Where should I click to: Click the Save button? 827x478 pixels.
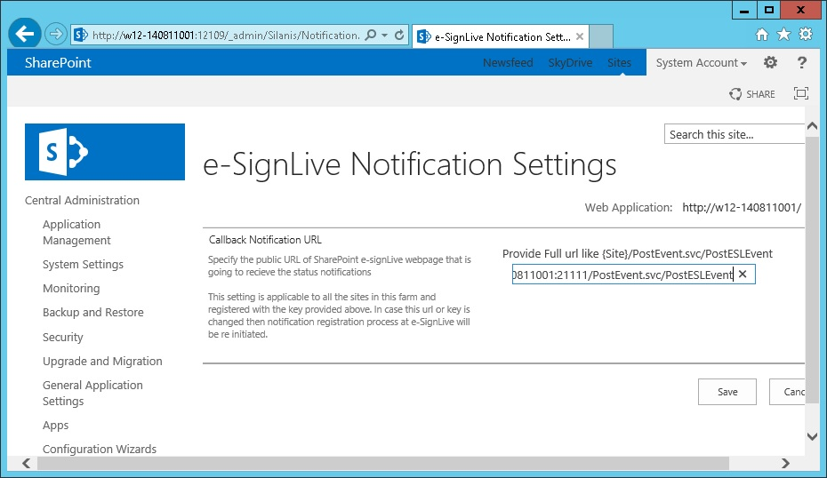point(727,392)
